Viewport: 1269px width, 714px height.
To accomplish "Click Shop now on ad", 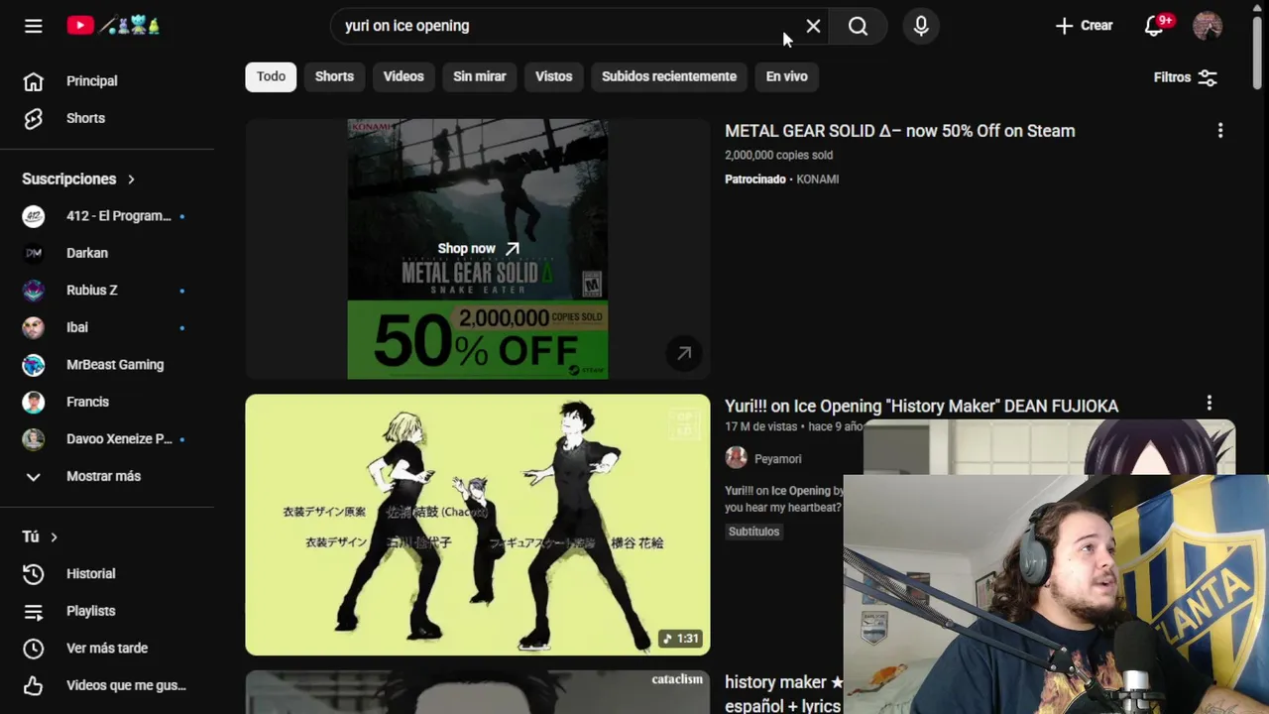I will (478, 249).
